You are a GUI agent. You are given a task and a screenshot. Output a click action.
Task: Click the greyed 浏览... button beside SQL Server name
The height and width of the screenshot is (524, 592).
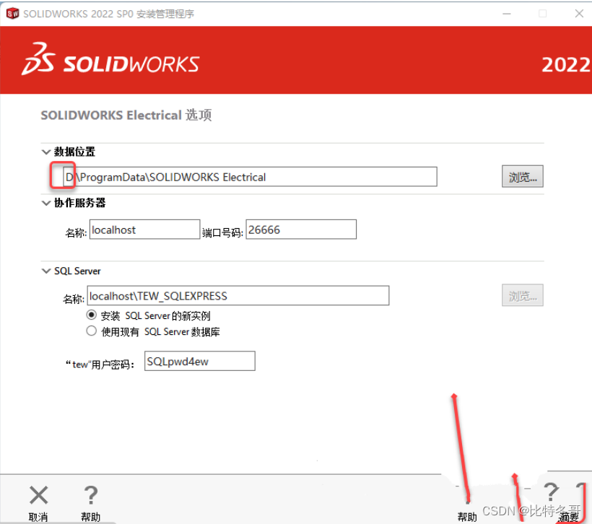[523, 295]
